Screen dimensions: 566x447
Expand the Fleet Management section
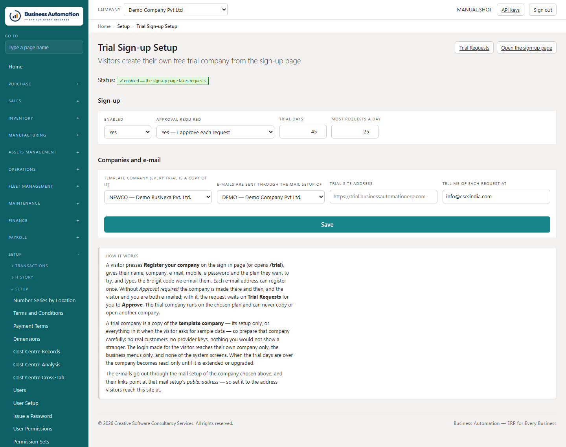(x=44, y=186)
